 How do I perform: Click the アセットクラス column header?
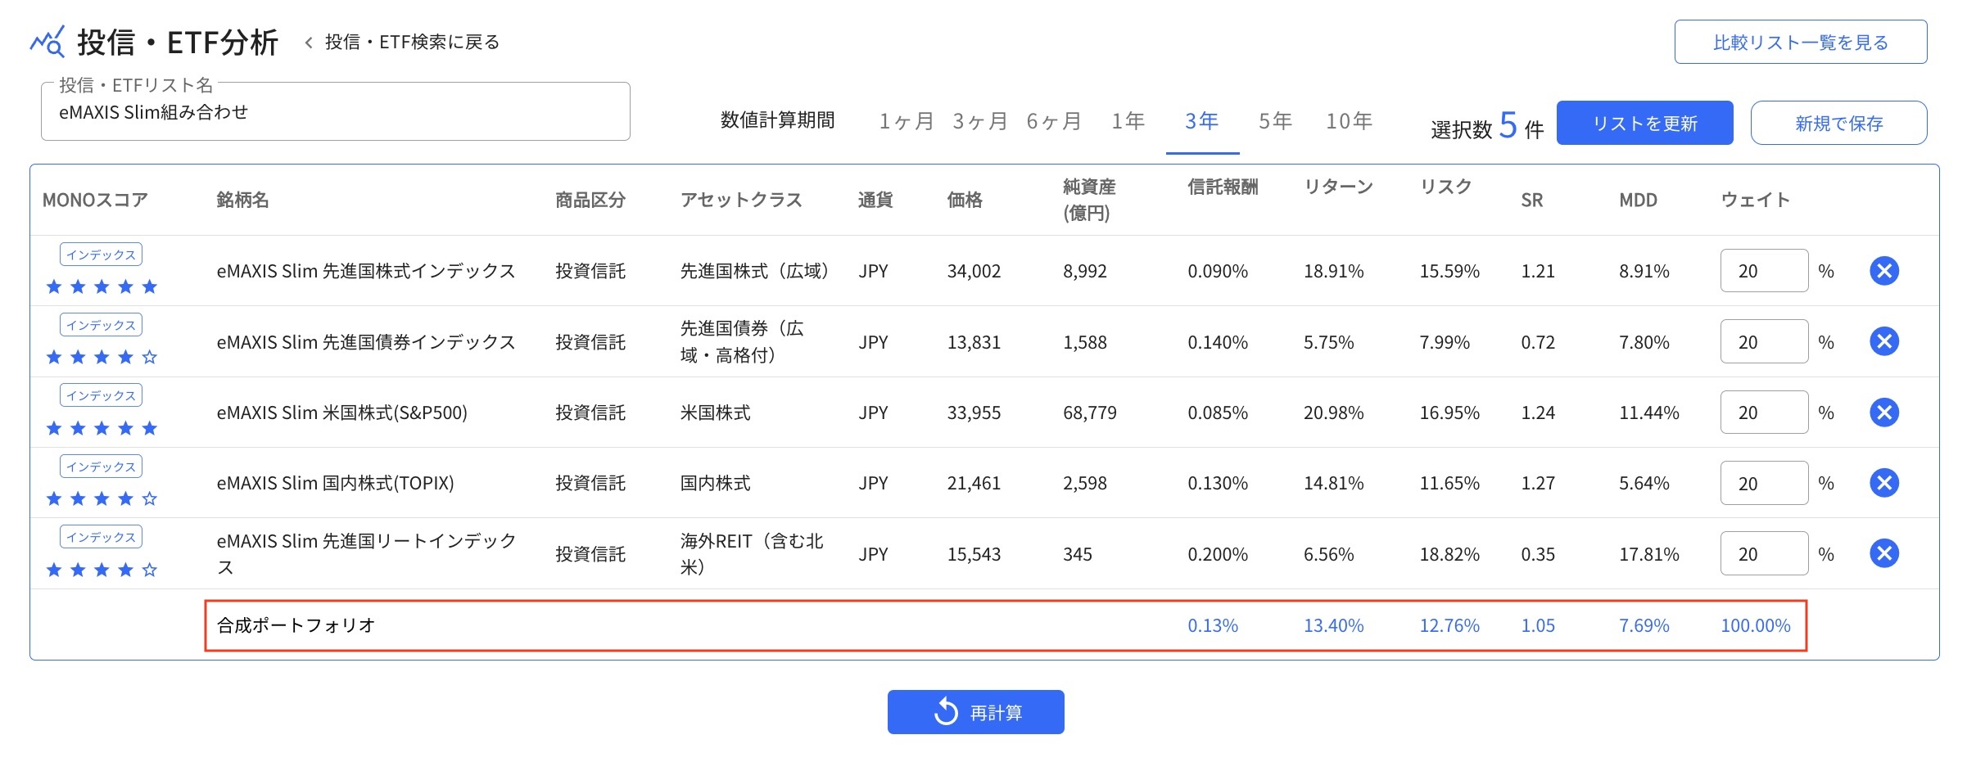click(x=741, y=200)
